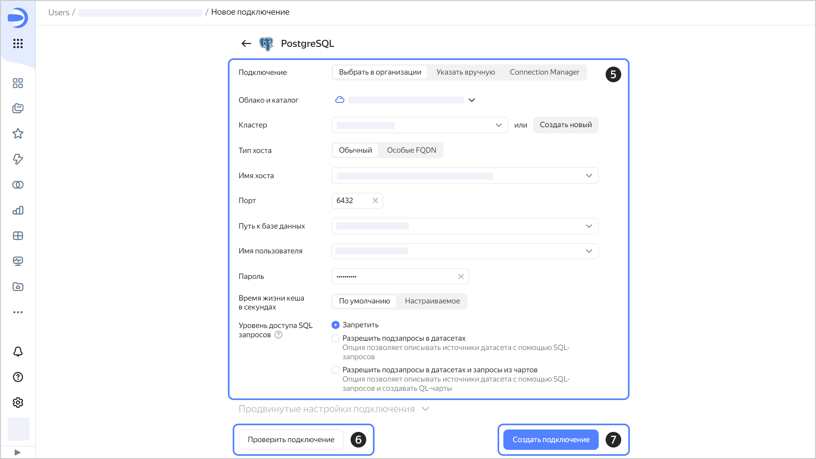Screen dimensions: 816x459
Task: Open the charts bar graph sidebar icon
Action: [18, 210]
